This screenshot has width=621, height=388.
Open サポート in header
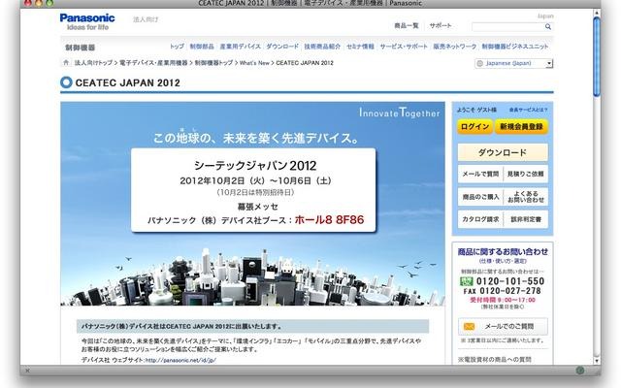441,26
